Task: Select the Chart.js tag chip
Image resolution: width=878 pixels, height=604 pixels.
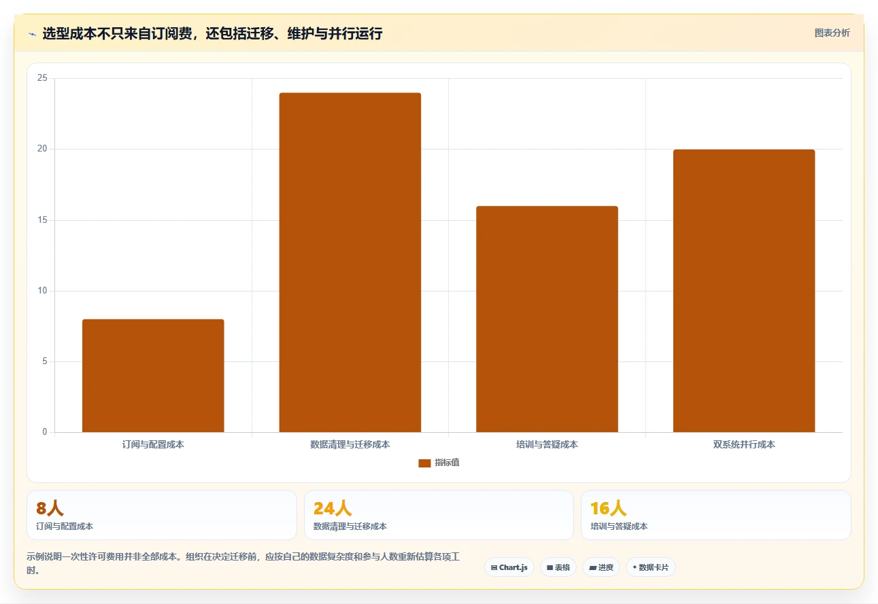Action: point(509,567)
